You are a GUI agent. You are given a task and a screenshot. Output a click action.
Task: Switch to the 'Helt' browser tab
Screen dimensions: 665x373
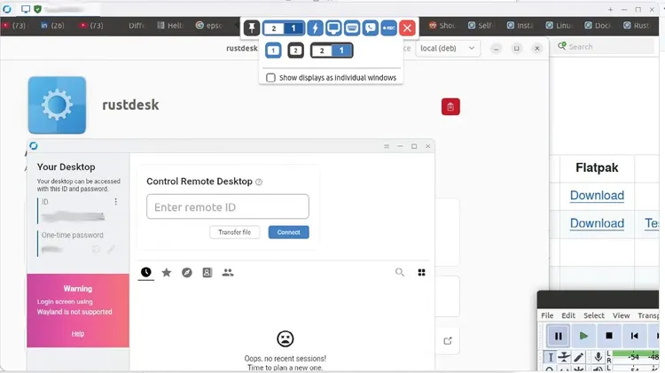coord(169,26)
